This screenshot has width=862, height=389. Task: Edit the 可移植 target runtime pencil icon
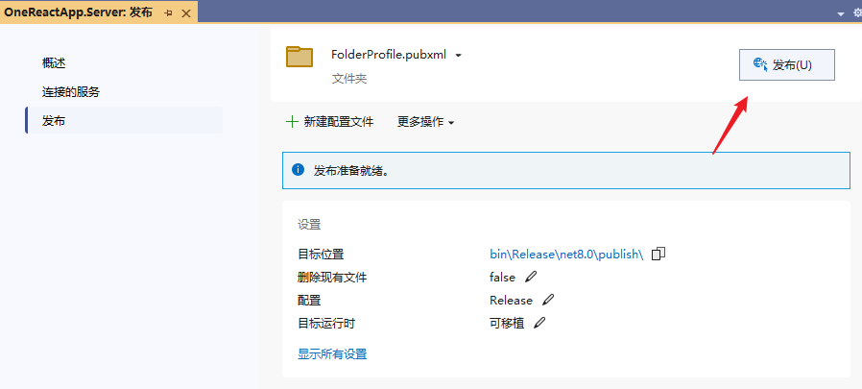click(539, 323)
